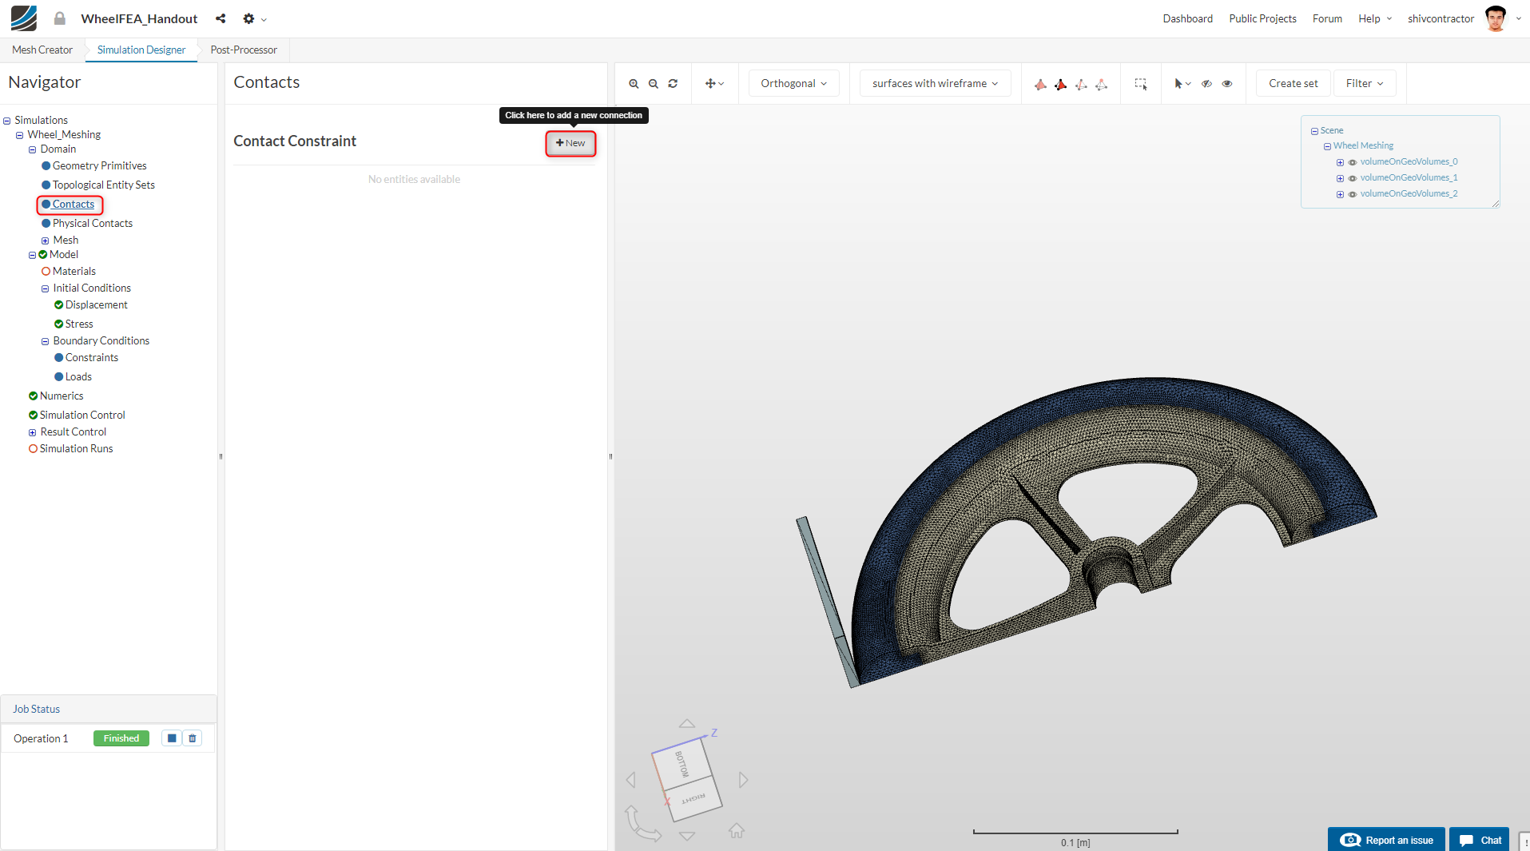This screenshot has height=851, width=1530.
Task: Click the home view icon near orientation cube
Action: coord(737,831)
